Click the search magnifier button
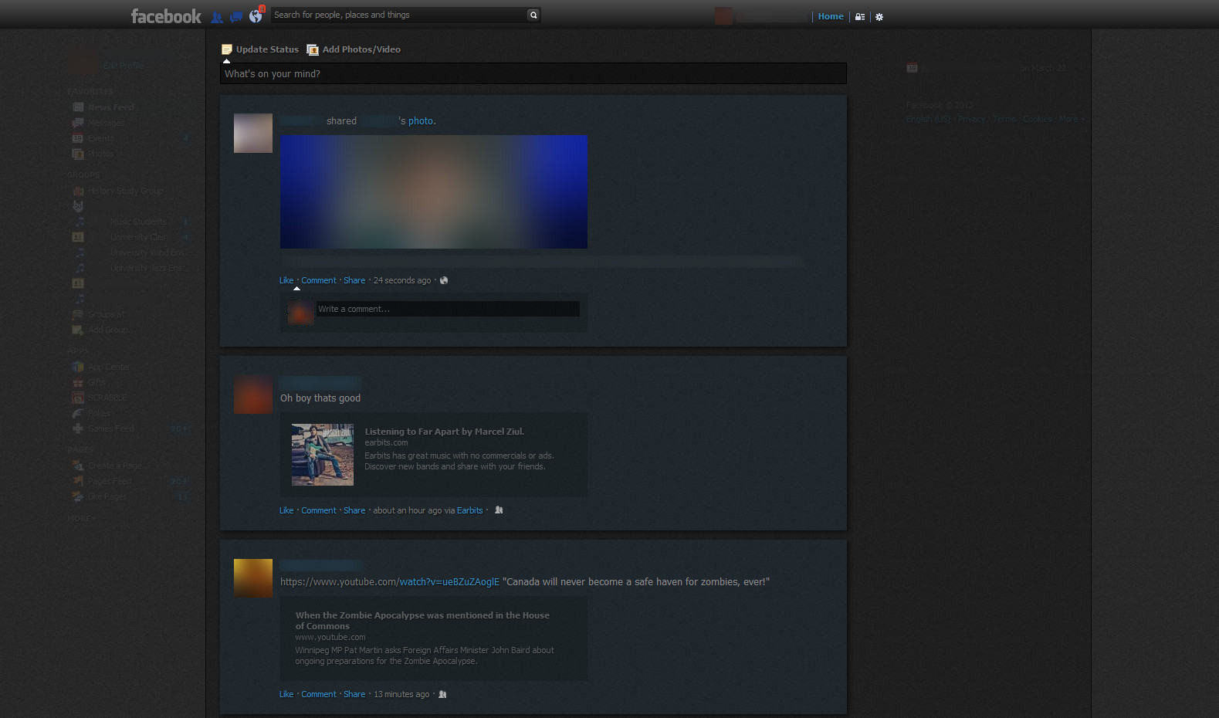Screen dimensions: 1219x718 (533, 15)
